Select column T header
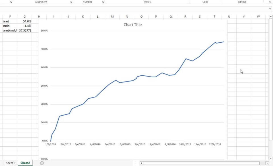Image resolution: width=273 pixels, height=166 pixels. 214,16
